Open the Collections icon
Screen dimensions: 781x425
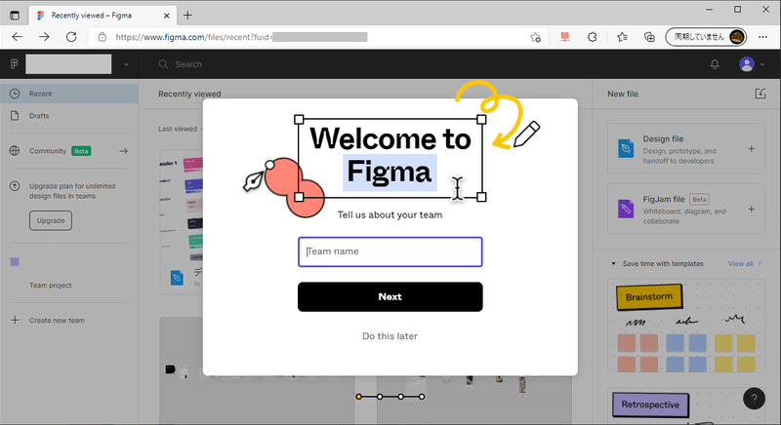[649, 37]
